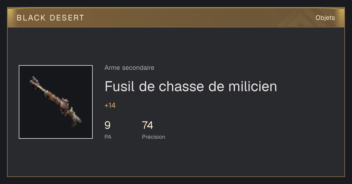Screen dimensions: 352x184
Task: Select the Fusil de chasse de milicien title
Action: pyautogui.click(x=191, y=86)
